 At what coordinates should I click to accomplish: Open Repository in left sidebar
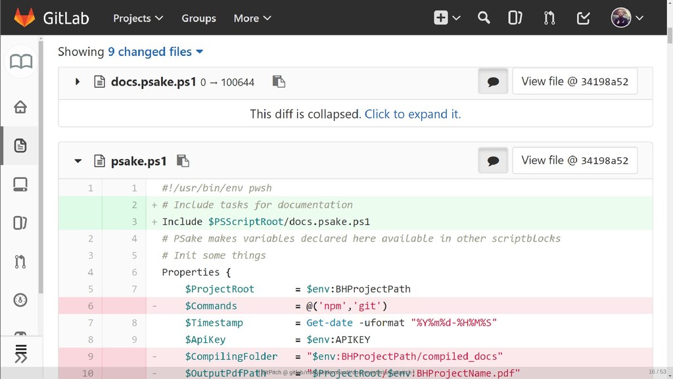20,145
